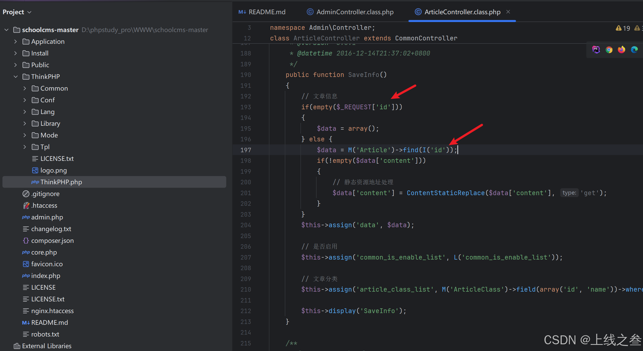Screen dimensions: 643x351
Task: Click line number 197 in gutter
Action: [246, 150]
